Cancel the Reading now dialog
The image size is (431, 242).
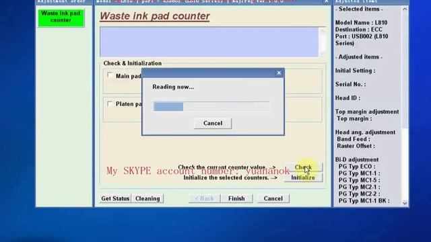[x=213, y=123]
